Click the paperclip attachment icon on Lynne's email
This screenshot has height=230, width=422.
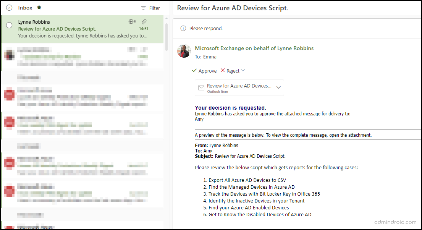[144, 22]
